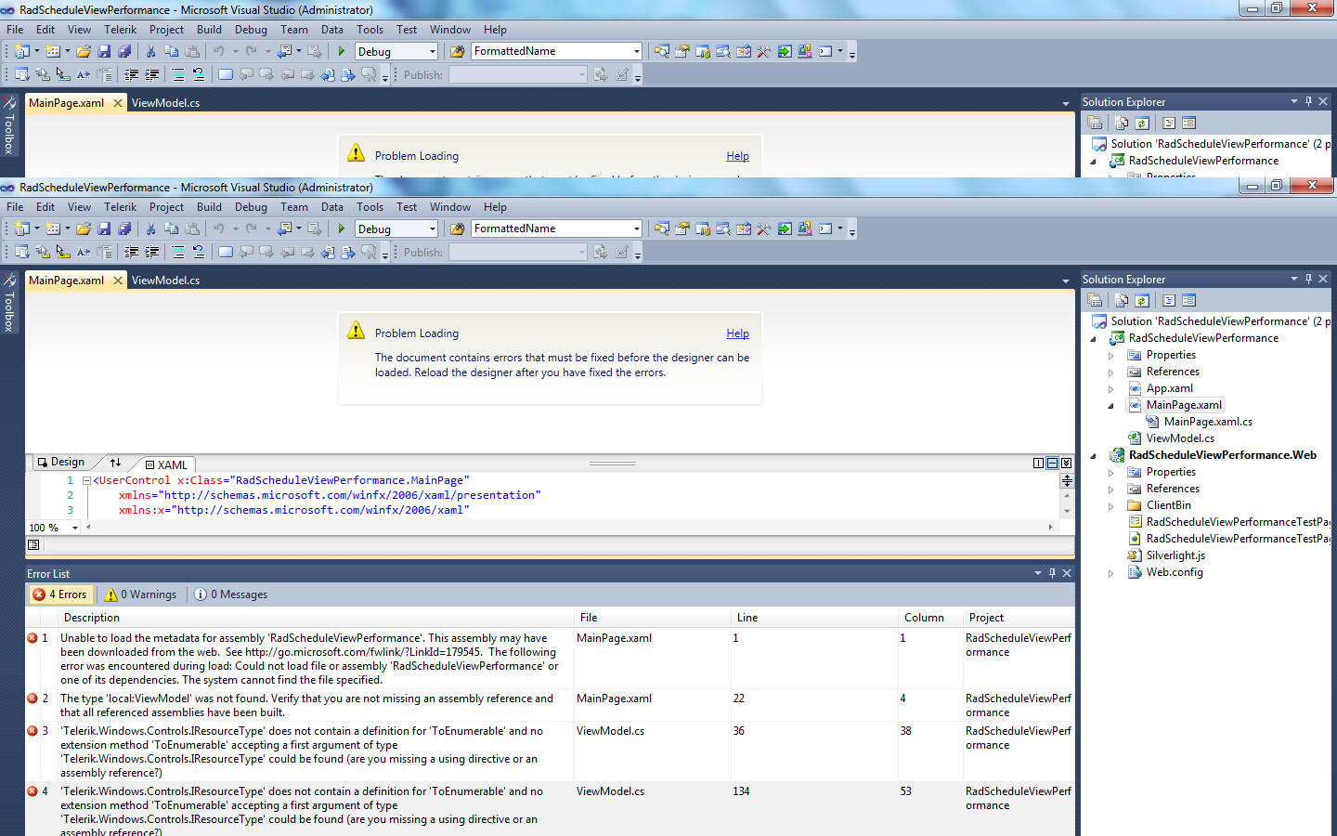Screen dimensions: 1337x836
Task: Click Start Page green arrow icon, front window toolbar
Action: pyautogui.click(x=785, y=229)
